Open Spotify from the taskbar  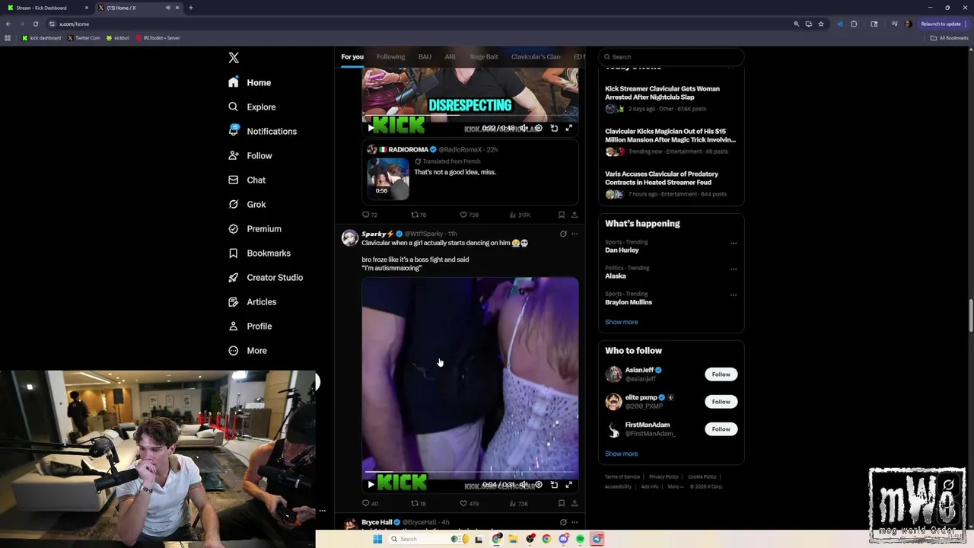tap(580, 539)
